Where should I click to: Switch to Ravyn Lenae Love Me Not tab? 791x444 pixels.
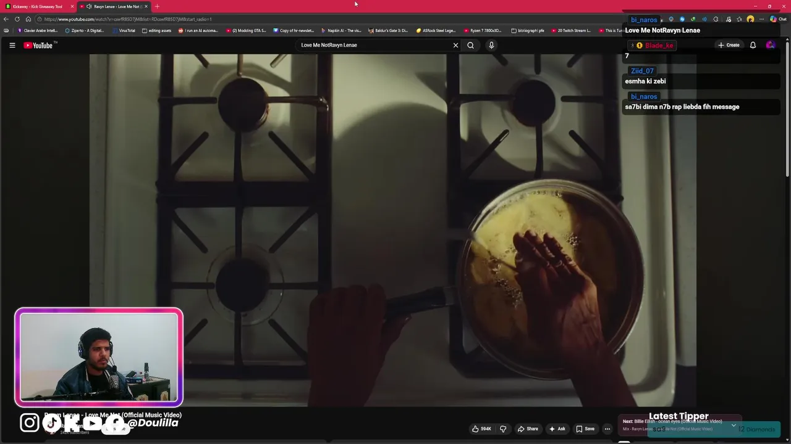[114, 6]
